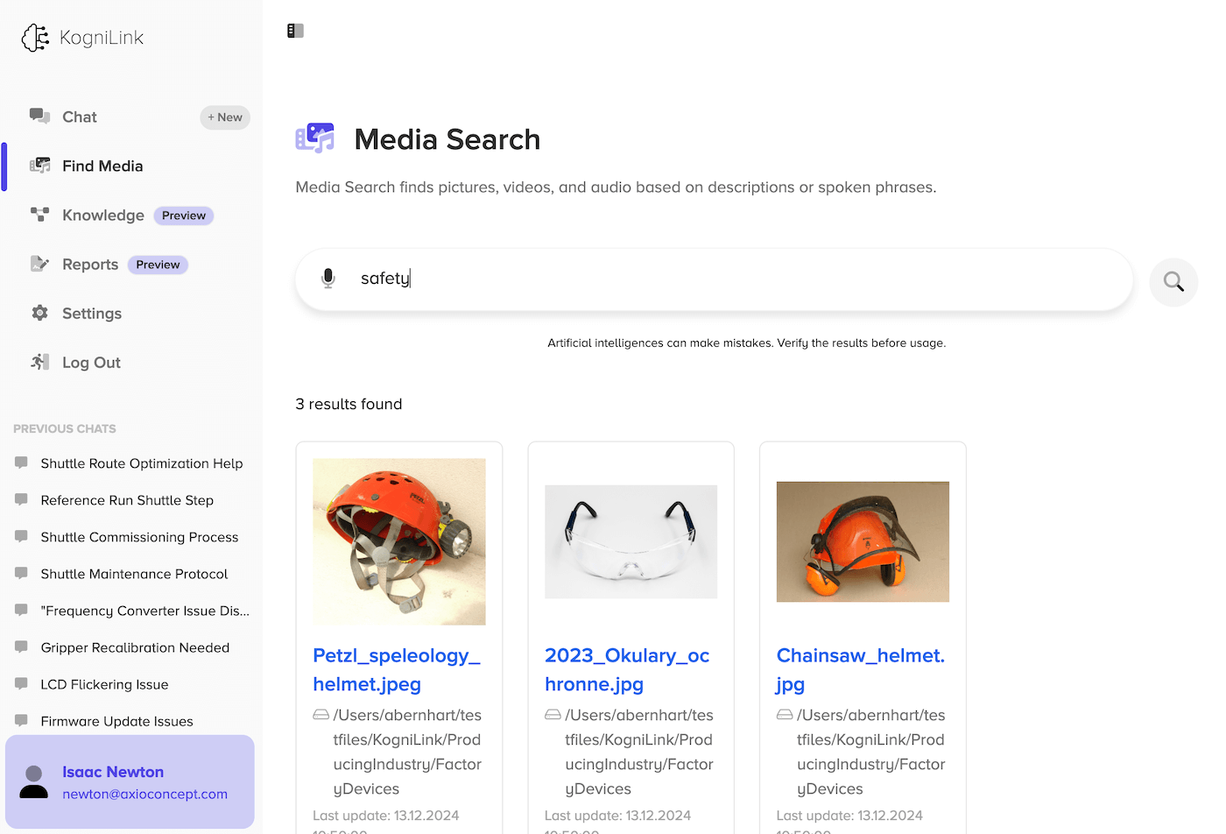
Task: Click the KogniLink brain logo icon
Action: point(35,38)
